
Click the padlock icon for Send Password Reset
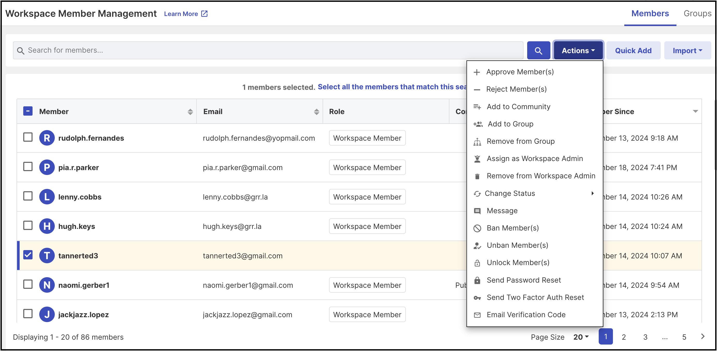tap(477, 280)
